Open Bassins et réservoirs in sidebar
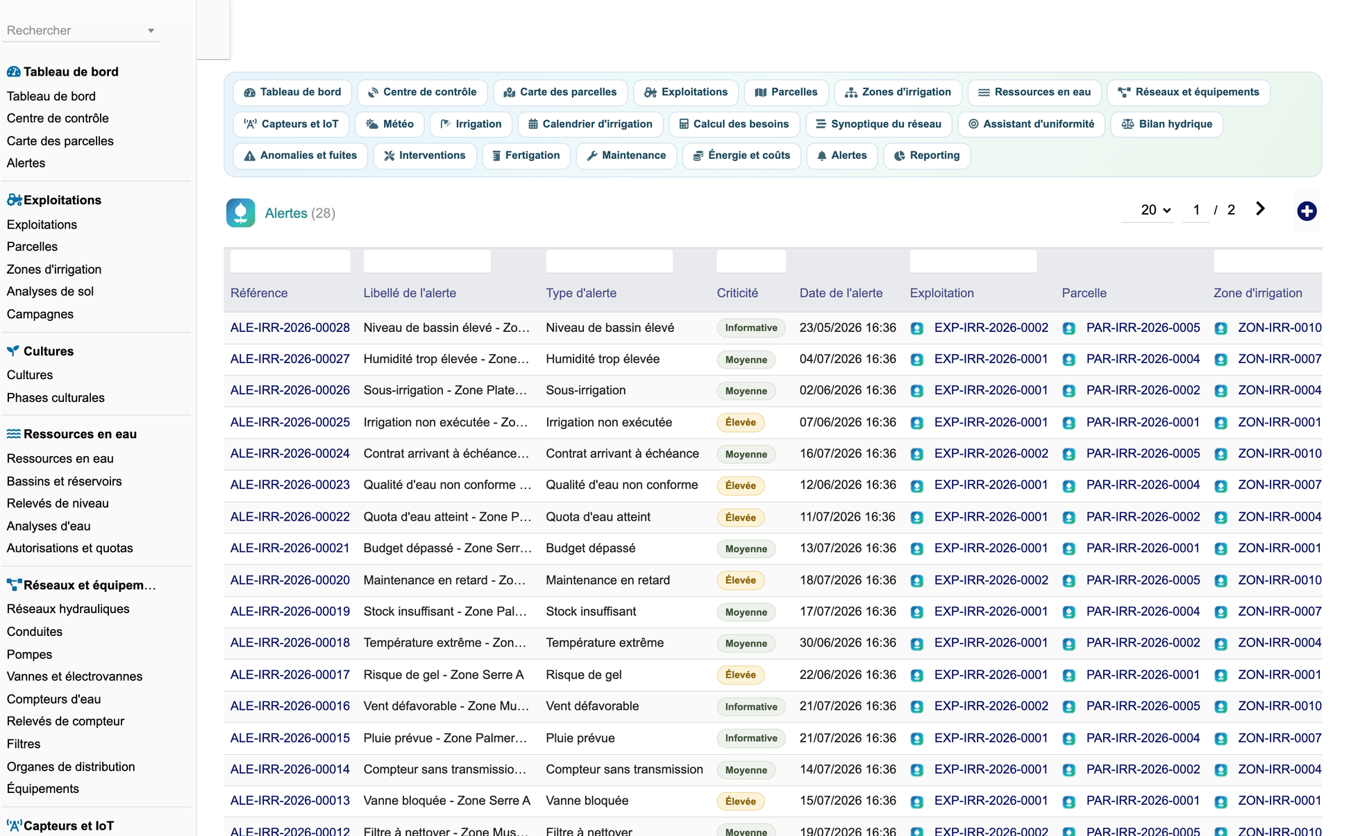The height and width of the screenshot is (836, 1351). [64, 481]
